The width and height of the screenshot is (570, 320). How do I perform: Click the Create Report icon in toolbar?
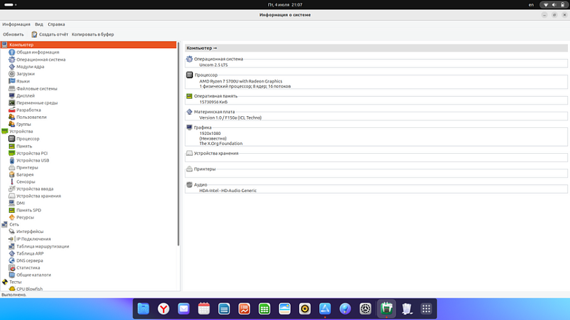(34, 34)
